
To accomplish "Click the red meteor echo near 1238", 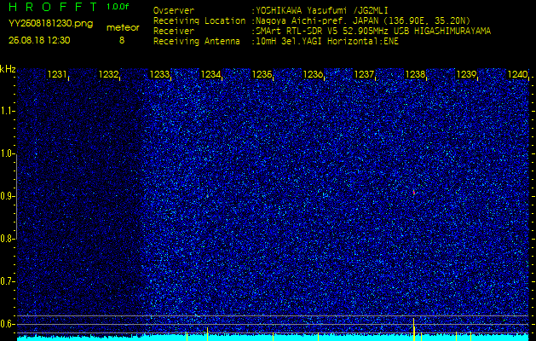I will [413, 193].
